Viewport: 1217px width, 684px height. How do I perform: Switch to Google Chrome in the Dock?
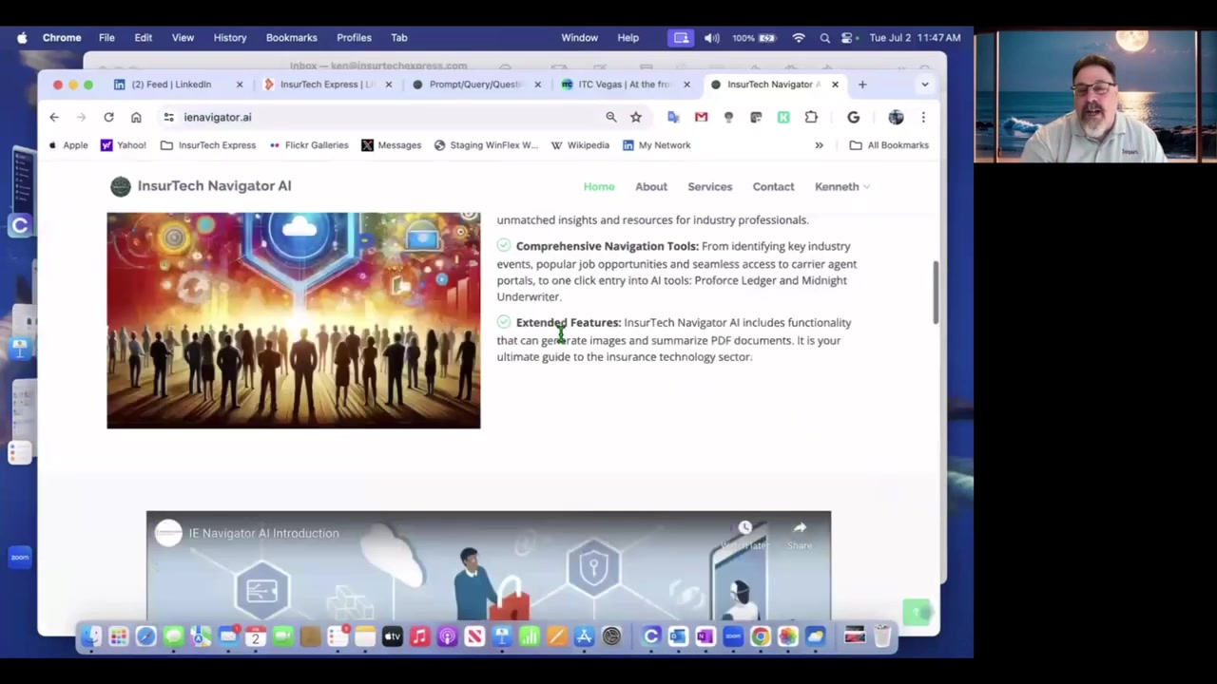tap(760, 636)
